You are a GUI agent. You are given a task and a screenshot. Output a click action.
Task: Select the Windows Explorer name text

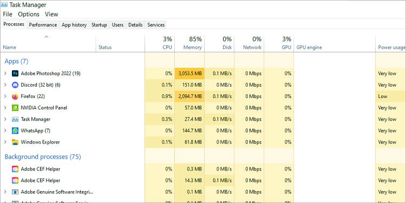40,142
